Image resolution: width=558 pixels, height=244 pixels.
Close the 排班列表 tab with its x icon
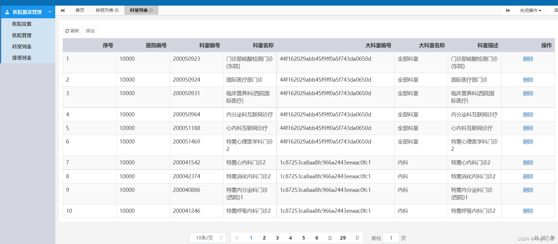[x=117, y=10]
